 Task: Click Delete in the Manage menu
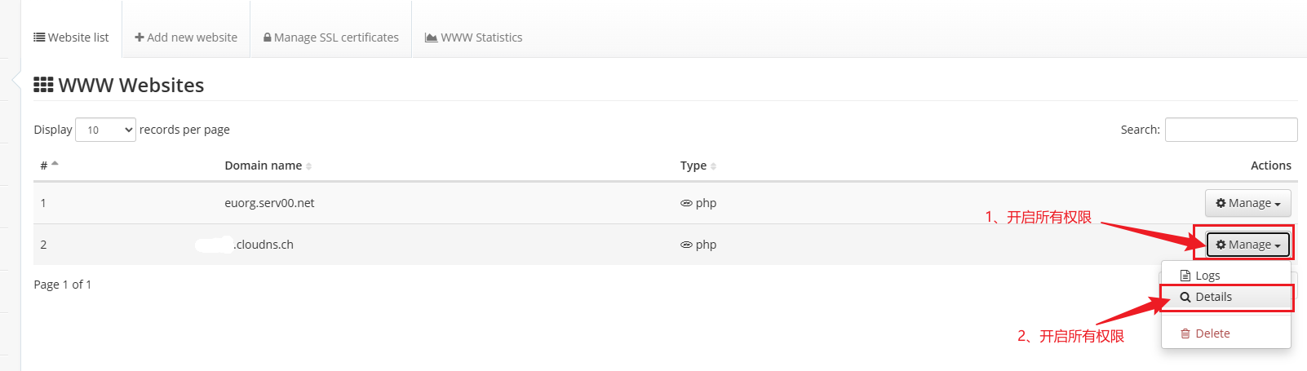[x=1212, y=333]
